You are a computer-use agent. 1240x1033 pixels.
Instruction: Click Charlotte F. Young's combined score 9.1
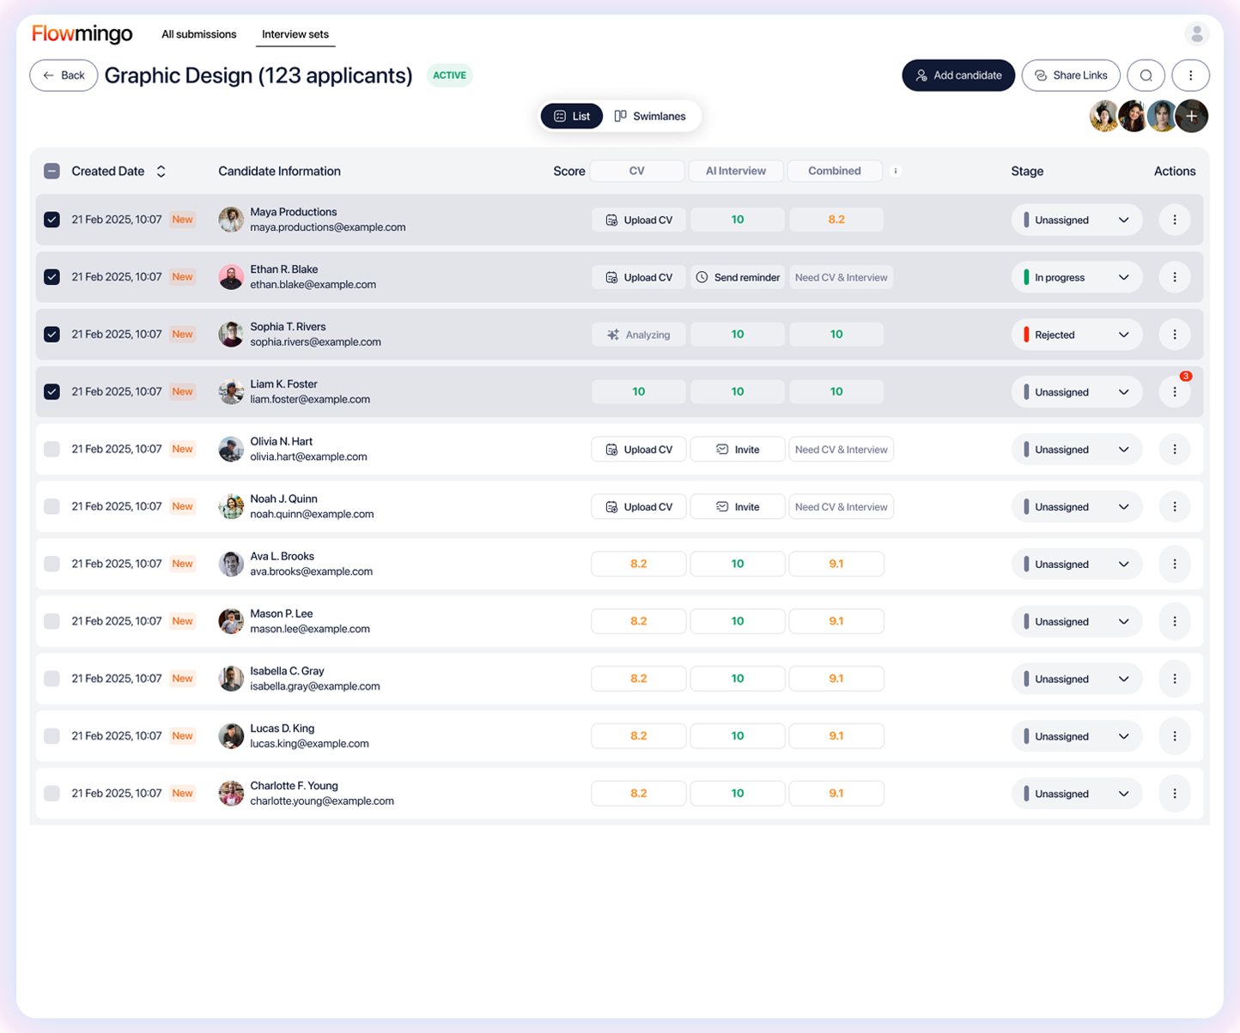tap(836, 793)
